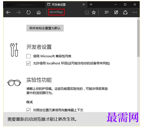Close the 开发者设置 tab
145x128 pixels.
click(84, 4)
